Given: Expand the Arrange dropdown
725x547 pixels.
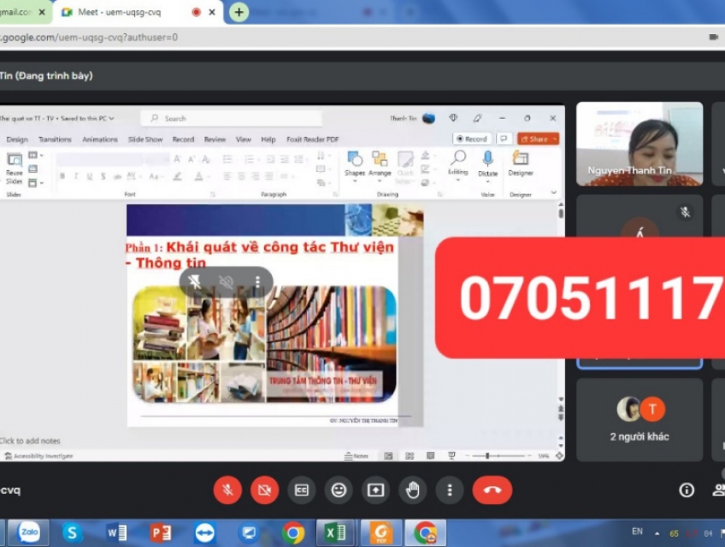Looking at the screenshot, I should tap(380, 163).
